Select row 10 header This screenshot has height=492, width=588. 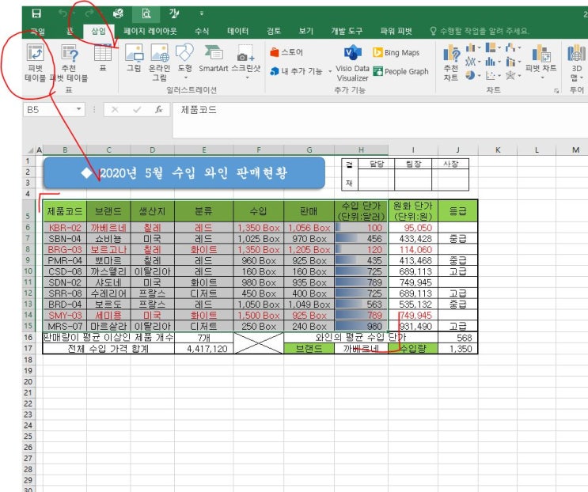click(28, 271)
